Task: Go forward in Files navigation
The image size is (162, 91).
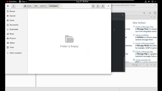Action: pos(17,6)
